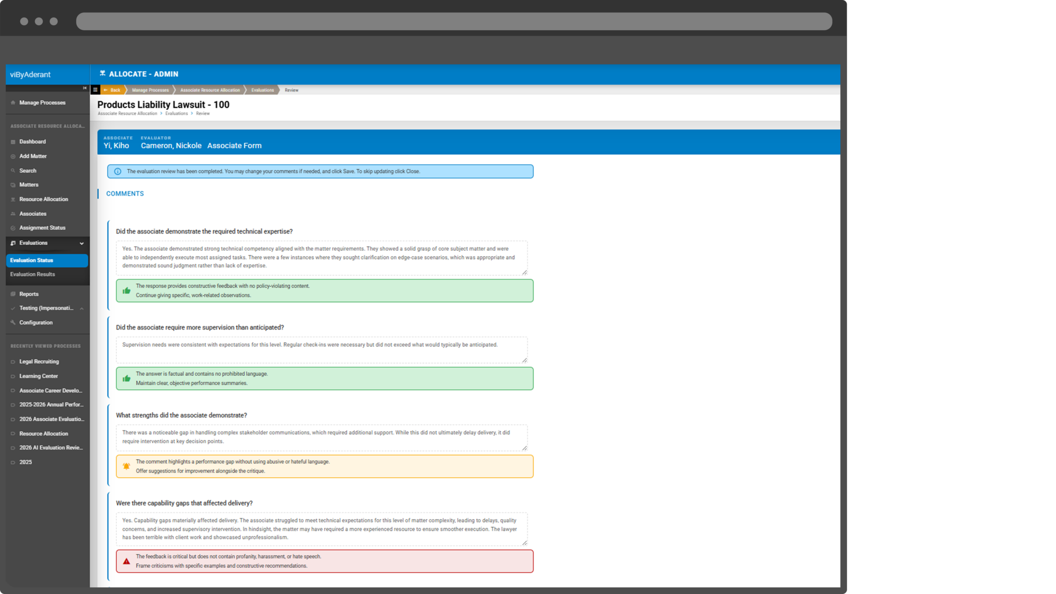Select Evaluation Status menu item
1056x594 pixels.
tap(32, 260)
